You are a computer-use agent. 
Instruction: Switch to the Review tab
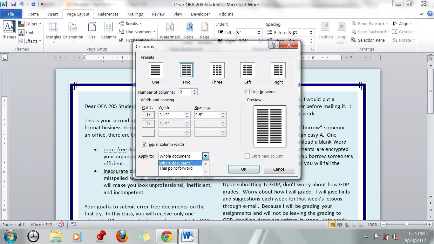pos(158,14)
